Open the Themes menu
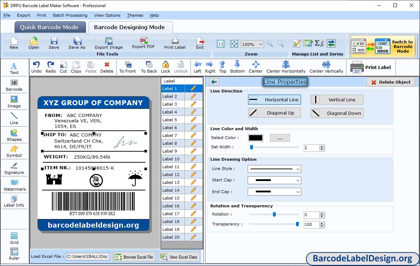This screenshot has height=266, width=420. tap(135, 15)
